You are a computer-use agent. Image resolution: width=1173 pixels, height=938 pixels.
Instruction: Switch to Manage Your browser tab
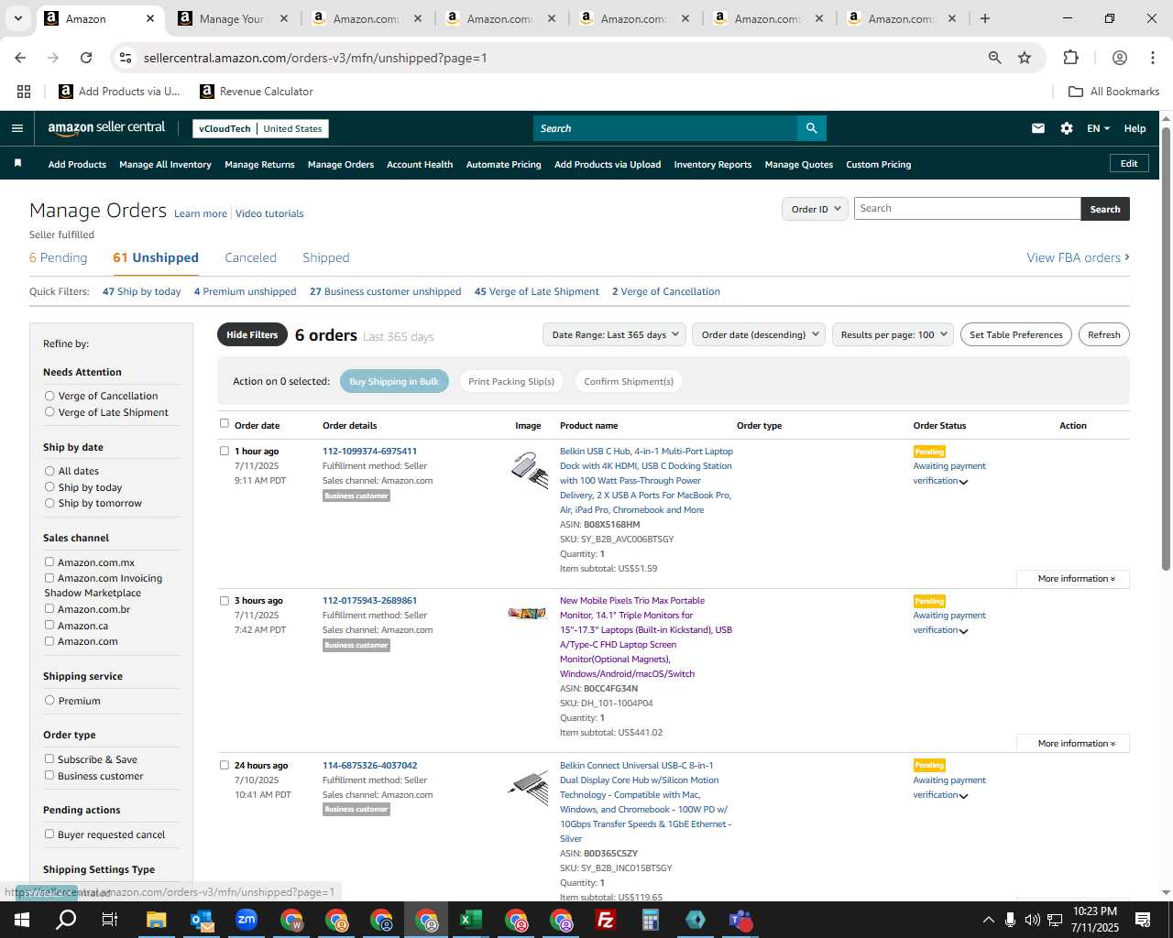coord(234,18)
